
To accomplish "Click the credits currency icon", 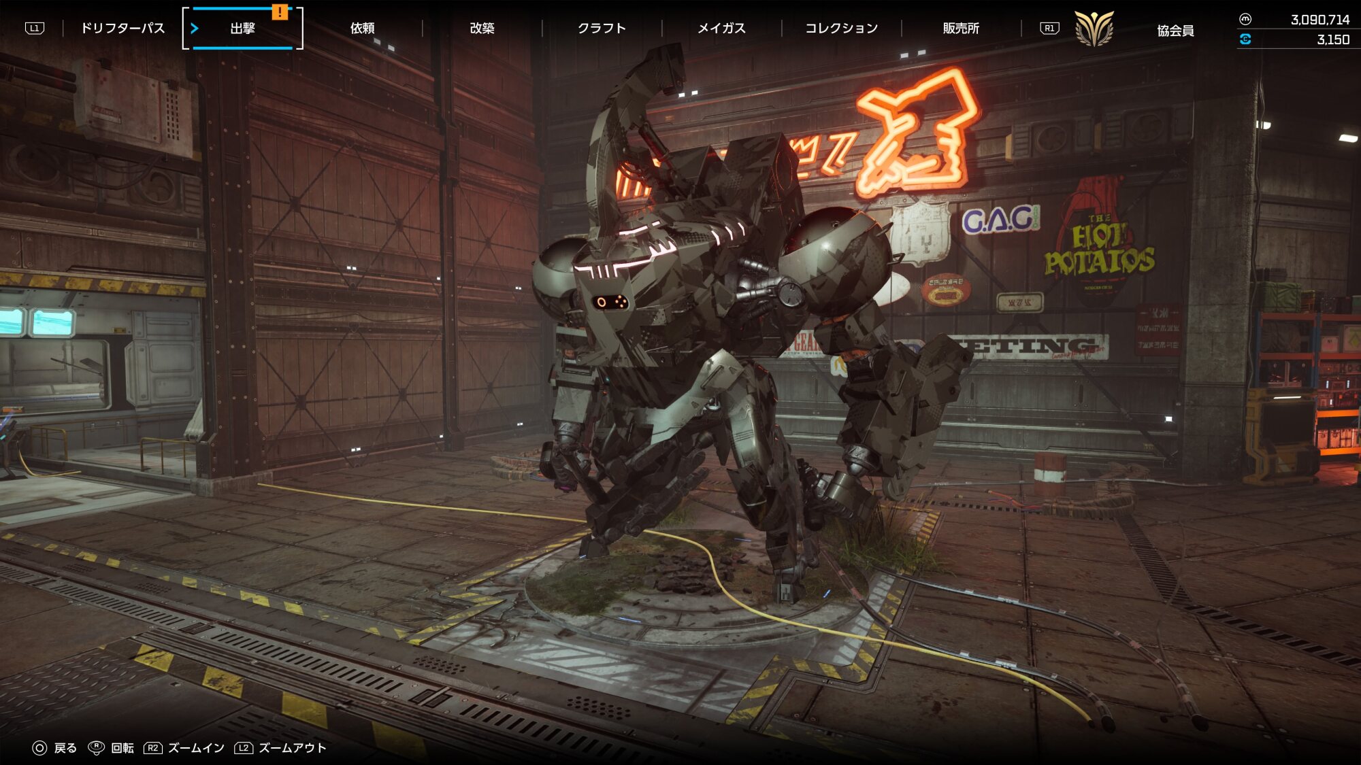I will 1245,19.
